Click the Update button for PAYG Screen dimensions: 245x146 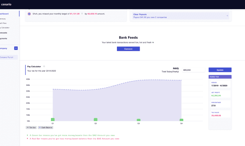click(x=220, y=70)
